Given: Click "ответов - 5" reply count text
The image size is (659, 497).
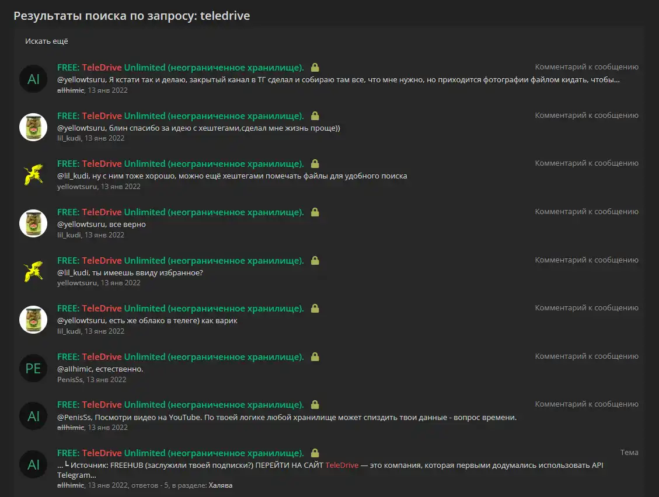Looking at the screenshot, I should [149, 485].
